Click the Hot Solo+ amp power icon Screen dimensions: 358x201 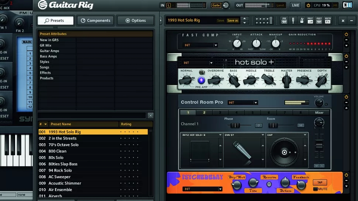tap(346, 56)
